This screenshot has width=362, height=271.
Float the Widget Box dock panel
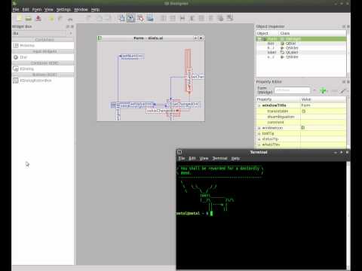pos(68,26)
